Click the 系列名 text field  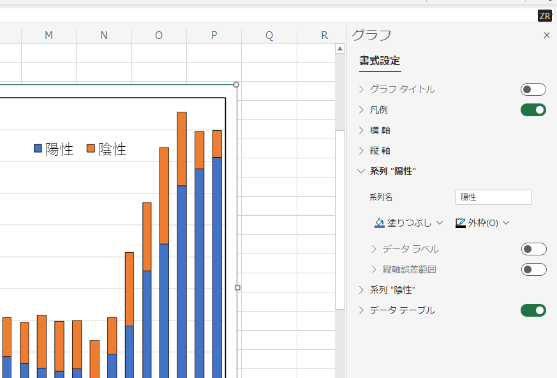[493, 197]
